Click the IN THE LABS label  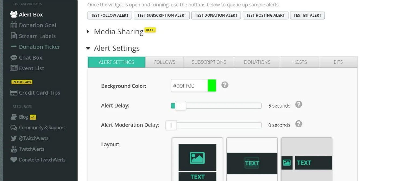22,82
